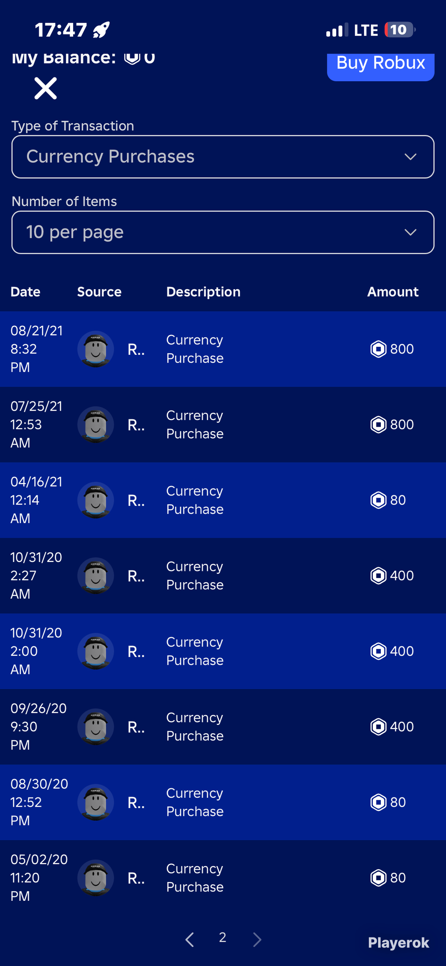Click the Date column header
The height and width of the screenshot is (966, 446).
point(25,292)
